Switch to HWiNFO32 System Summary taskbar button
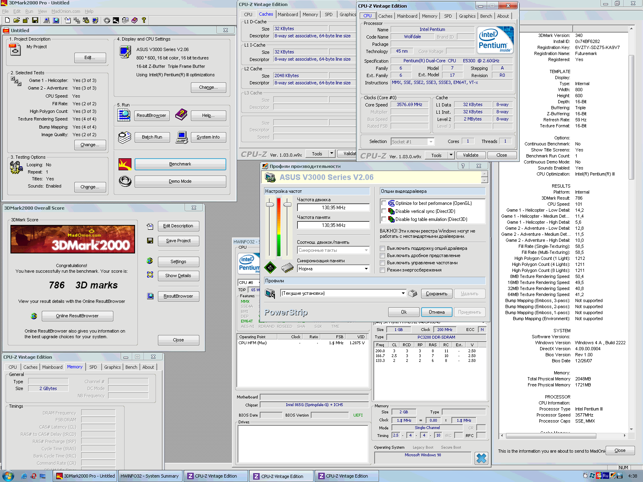The height and width of the screenshot is (482, 643). pos(149,476)
